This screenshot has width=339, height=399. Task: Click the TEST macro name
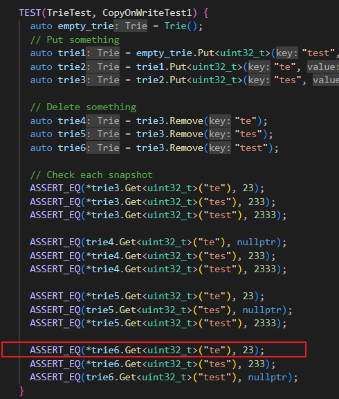click(30, 12)
